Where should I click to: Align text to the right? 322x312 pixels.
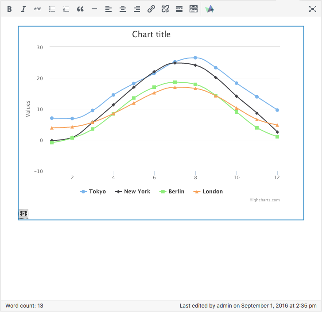point(137,9)
